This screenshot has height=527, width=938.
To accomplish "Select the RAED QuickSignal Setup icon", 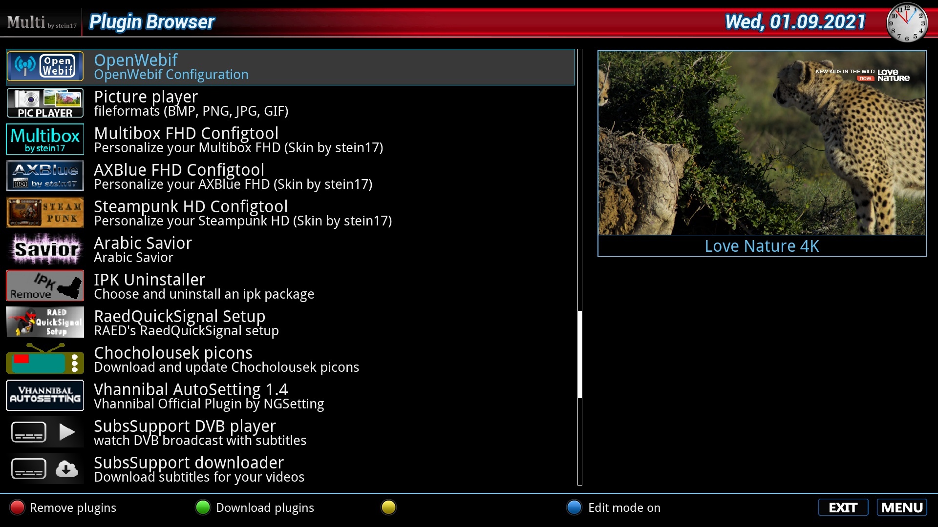I will pyautogui.click(x=45, y=323).
